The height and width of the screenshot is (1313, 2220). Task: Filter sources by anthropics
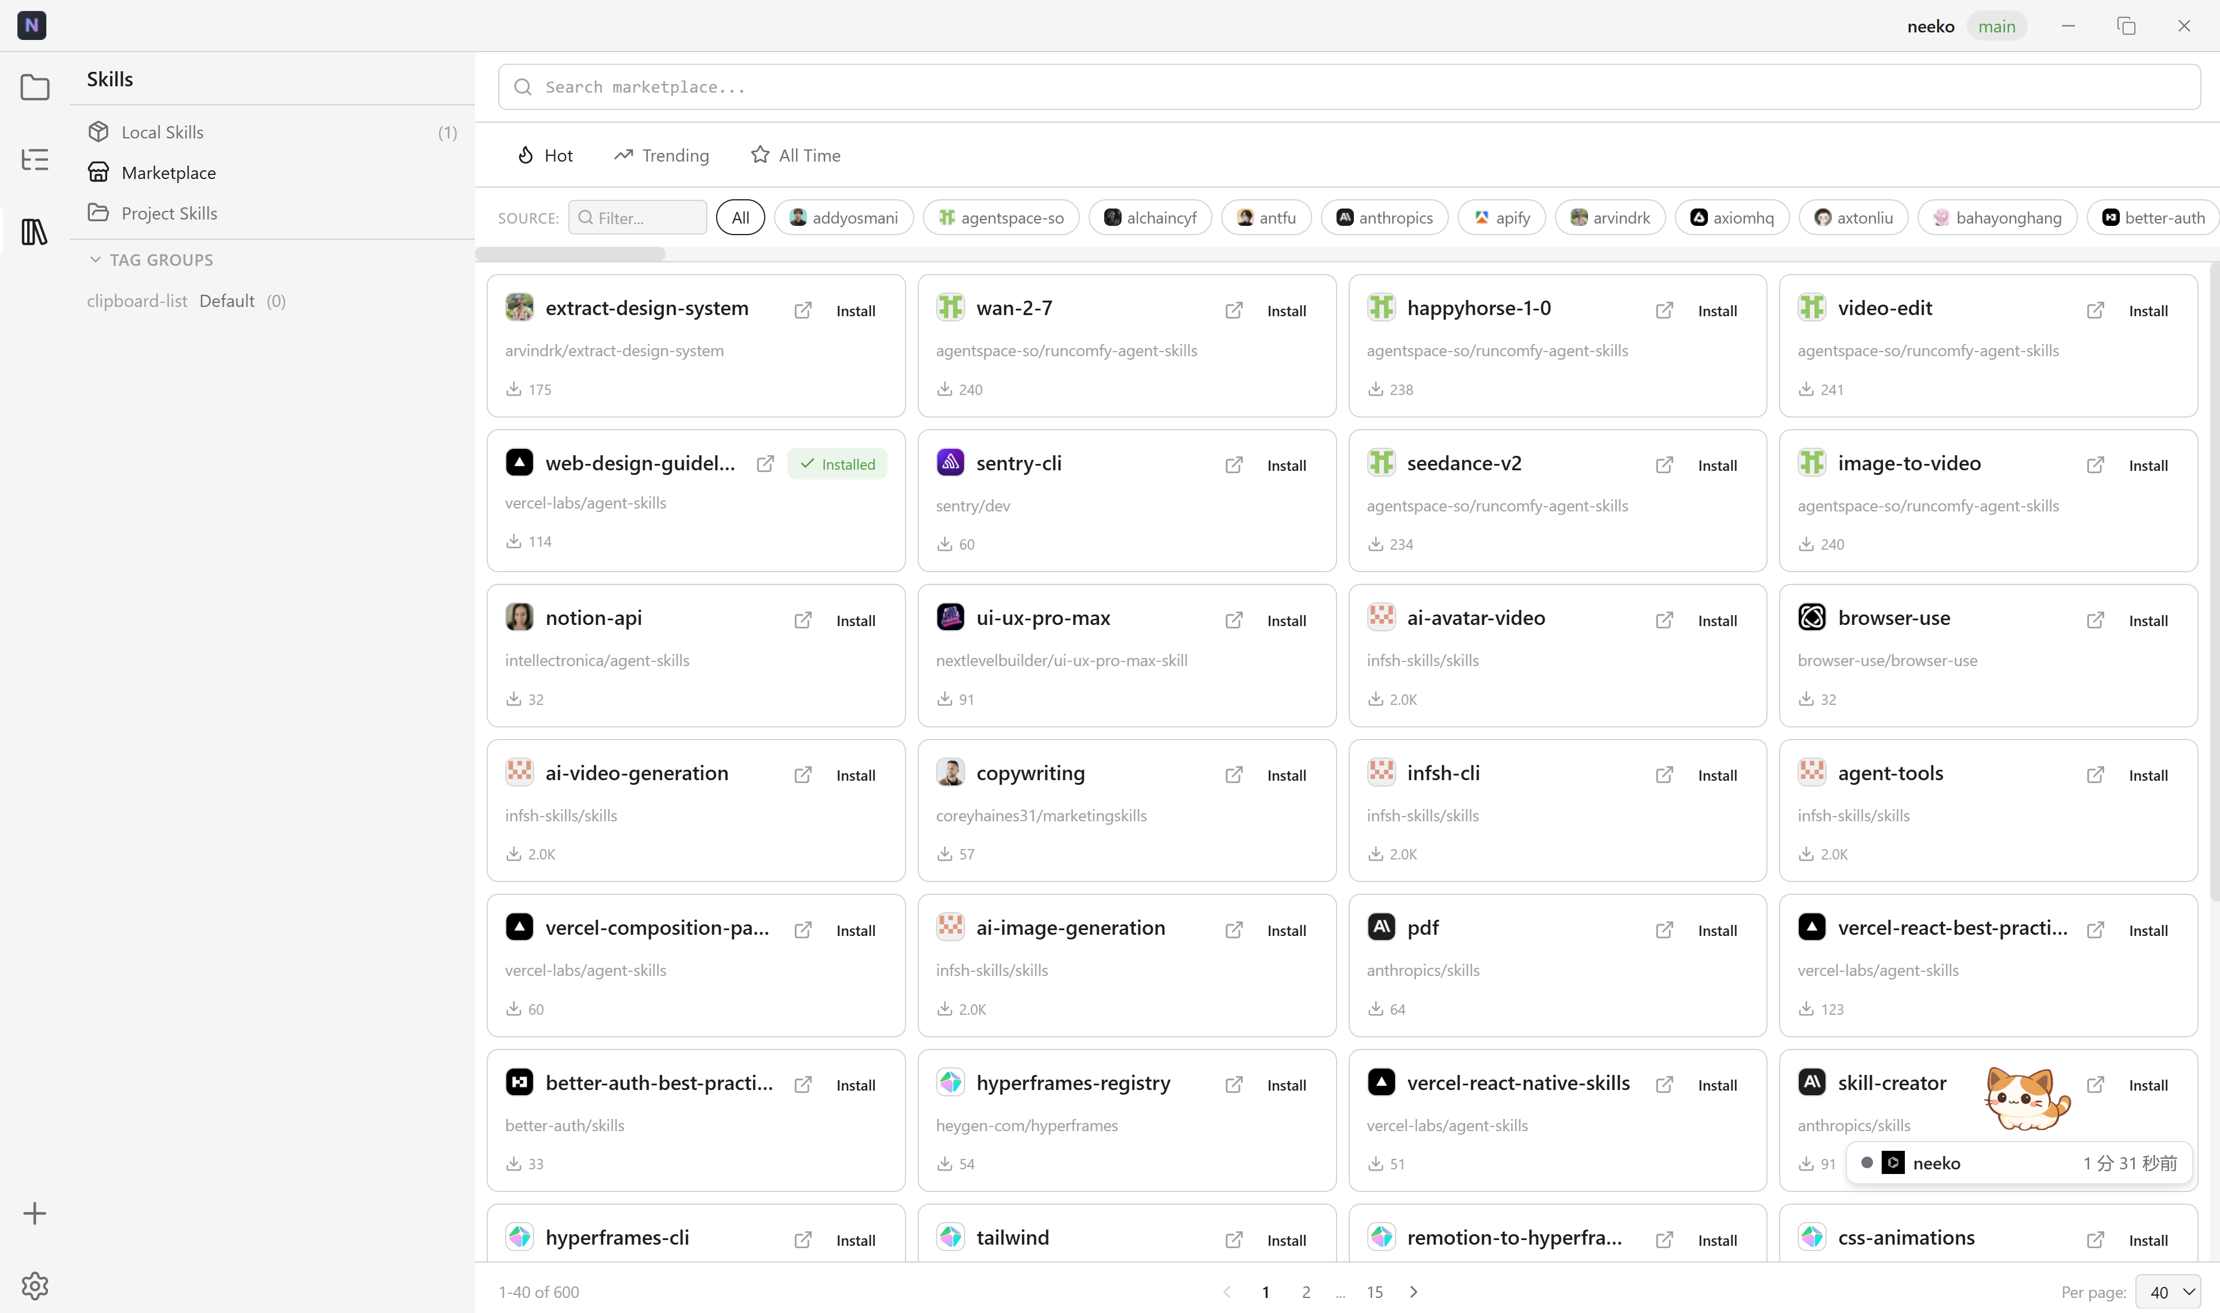tap(1384, 218)
